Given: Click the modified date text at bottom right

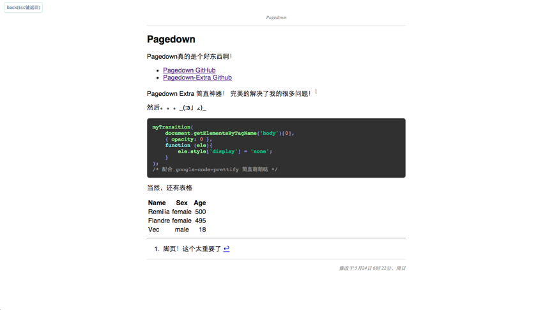Looking at the screenshot, I should point(372,268).
